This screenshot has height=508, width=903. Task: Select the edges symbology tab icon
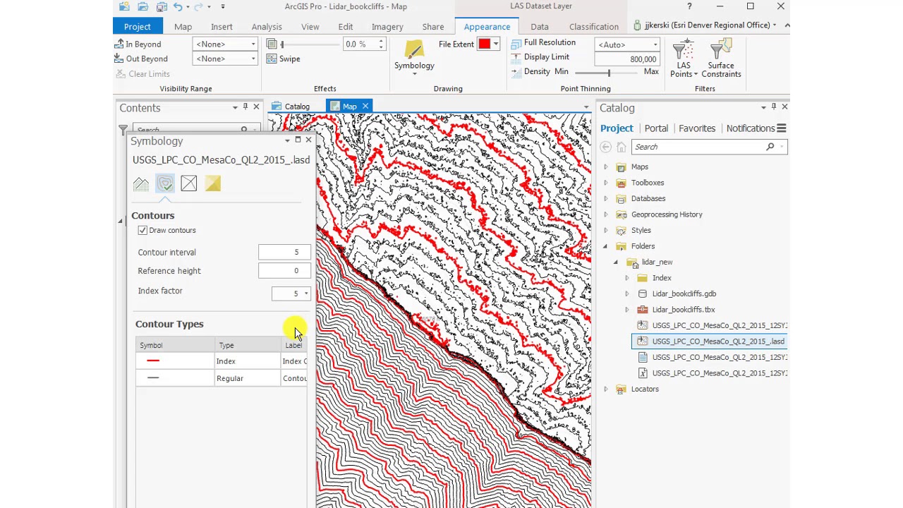coord(188,184)
